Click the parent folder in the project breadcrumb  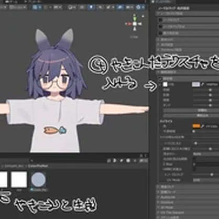pyautogui.click(x=15, y=166)
